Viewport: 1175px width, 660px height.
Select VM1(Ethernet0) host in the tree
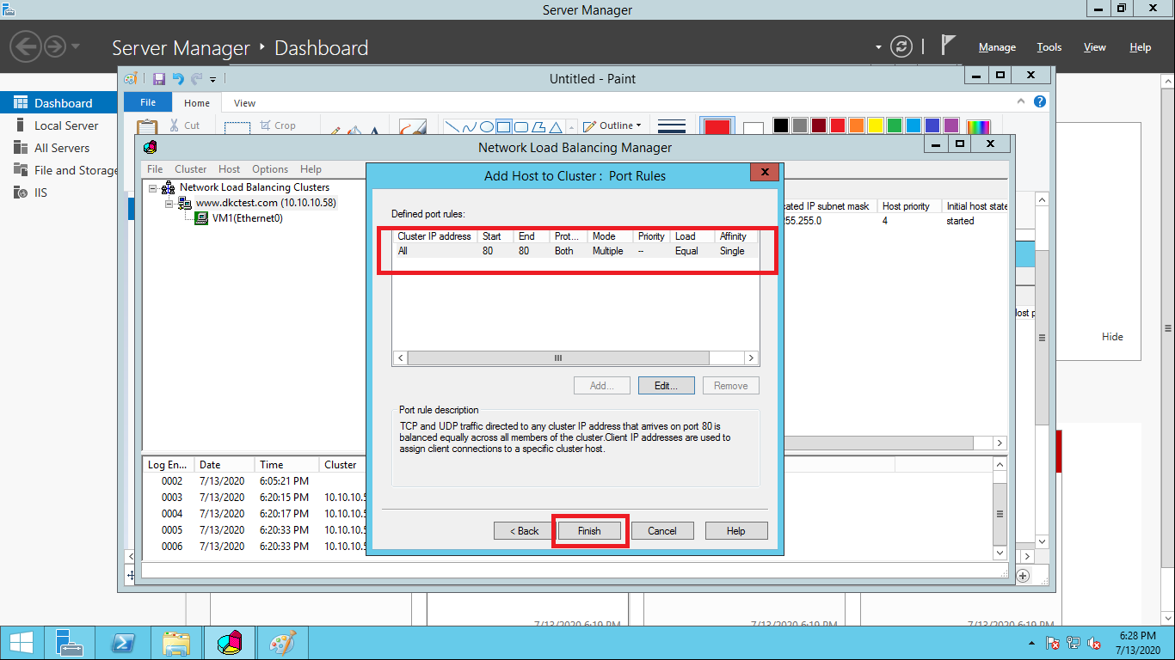tap(247, 218)
